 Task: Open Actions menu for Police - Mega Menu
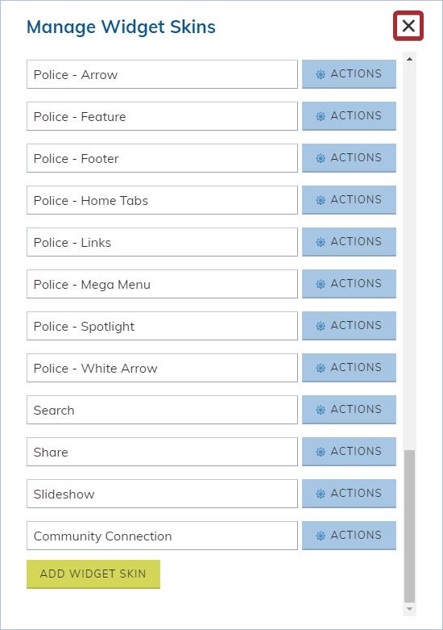[349, 284]
